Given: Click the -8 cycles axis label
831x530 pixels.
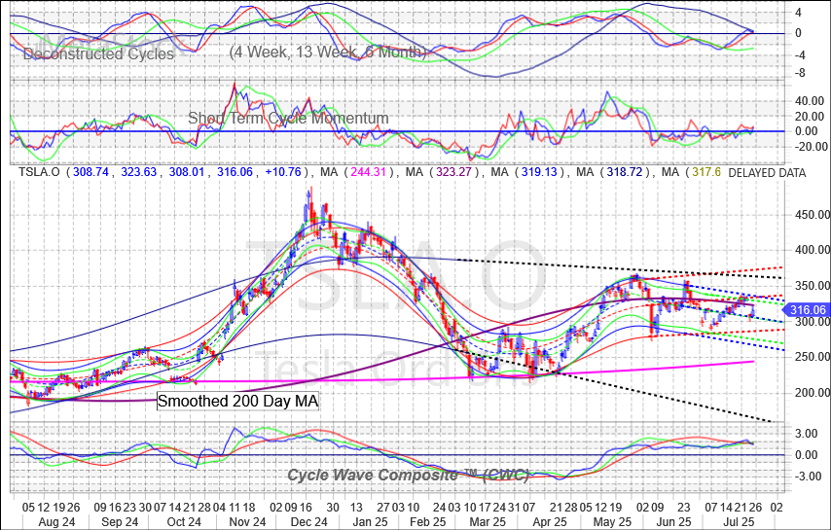Looking at the screenshot, I should (x=799, y=73).
